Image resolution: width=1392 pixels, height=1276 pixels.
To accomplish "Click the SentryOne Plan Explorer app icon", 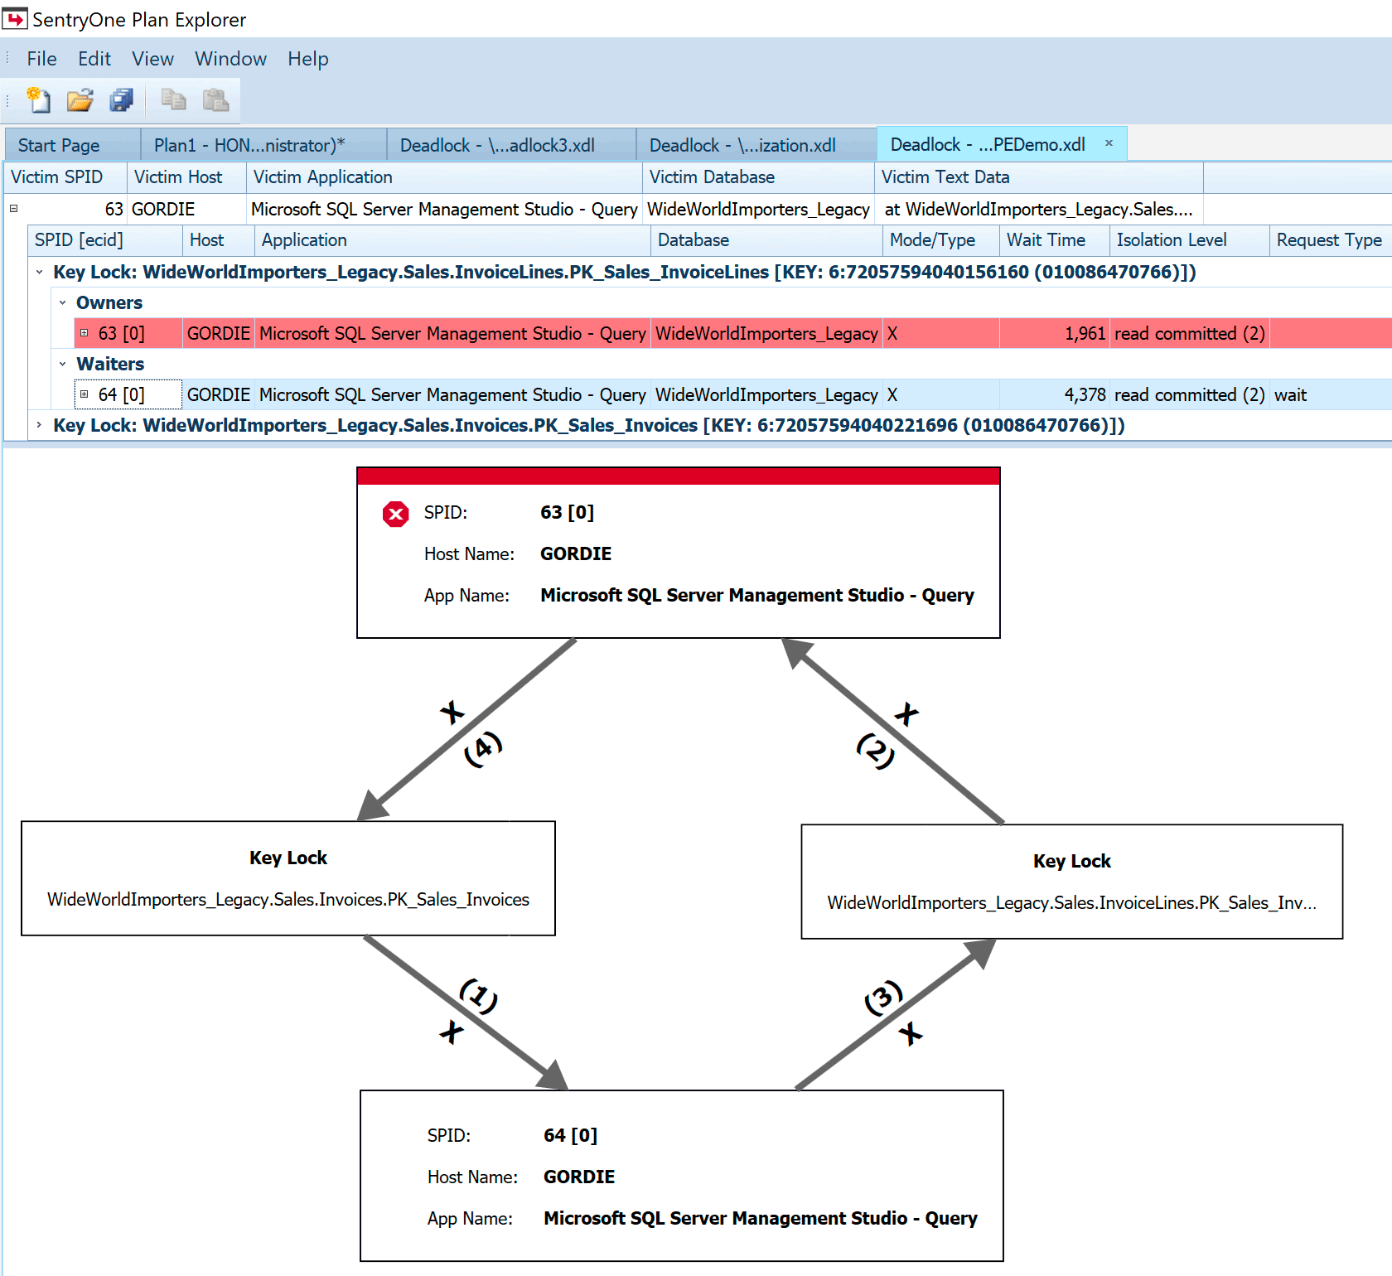I will (14, 18).
